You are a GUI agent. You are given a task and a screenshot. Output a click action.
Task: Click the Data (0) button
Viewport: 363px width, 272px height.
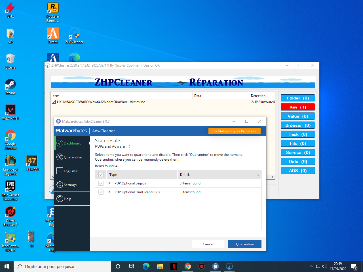[x=298, y=161]
